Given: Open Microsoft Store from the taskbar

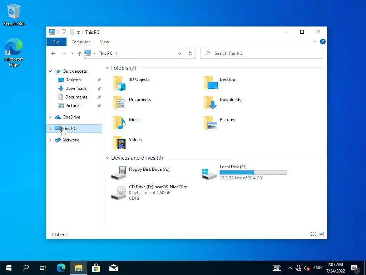Looking at the screenshot, I should (96, 268).
